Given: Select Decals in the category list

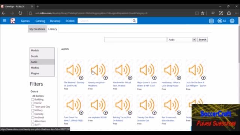Looking at the screenshot, I should click(x=42, y=56).
